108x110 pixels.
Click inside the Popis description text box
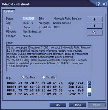(49, 58)
